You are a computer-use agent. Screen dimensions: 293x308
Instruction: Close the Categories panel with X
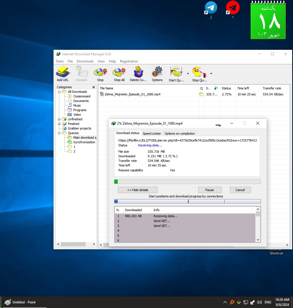point(94,87)
